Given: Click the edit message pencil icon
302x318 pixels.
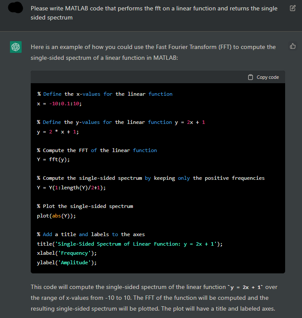Looking at the screenshot, I should 292,8.
